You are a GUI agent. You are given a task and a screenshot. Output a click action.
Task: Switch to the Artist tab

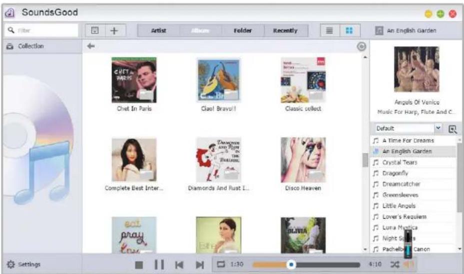pyautogui.click(x=158, y=30)
